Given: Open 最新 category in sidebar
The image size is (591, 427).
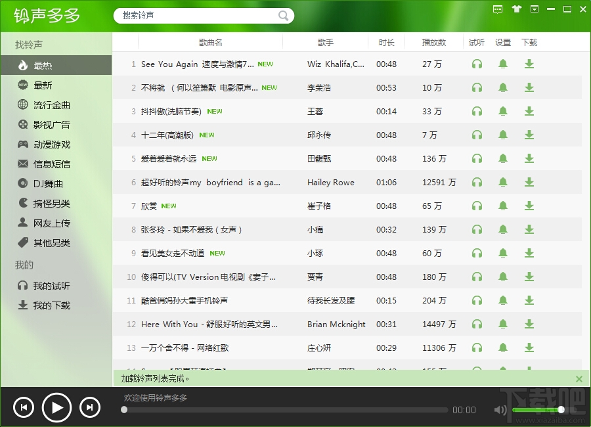Looking at the screenshot, I should 56,85.
